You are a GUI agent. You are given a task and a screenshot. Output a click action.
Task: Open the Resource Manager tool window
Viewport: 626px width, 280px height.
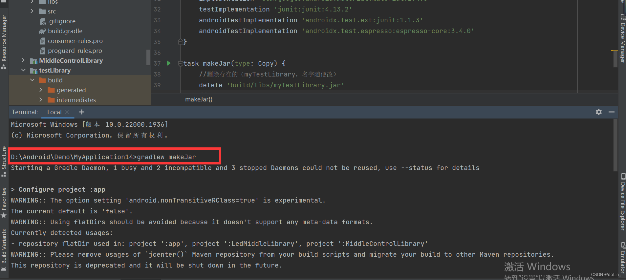(4, 42)
